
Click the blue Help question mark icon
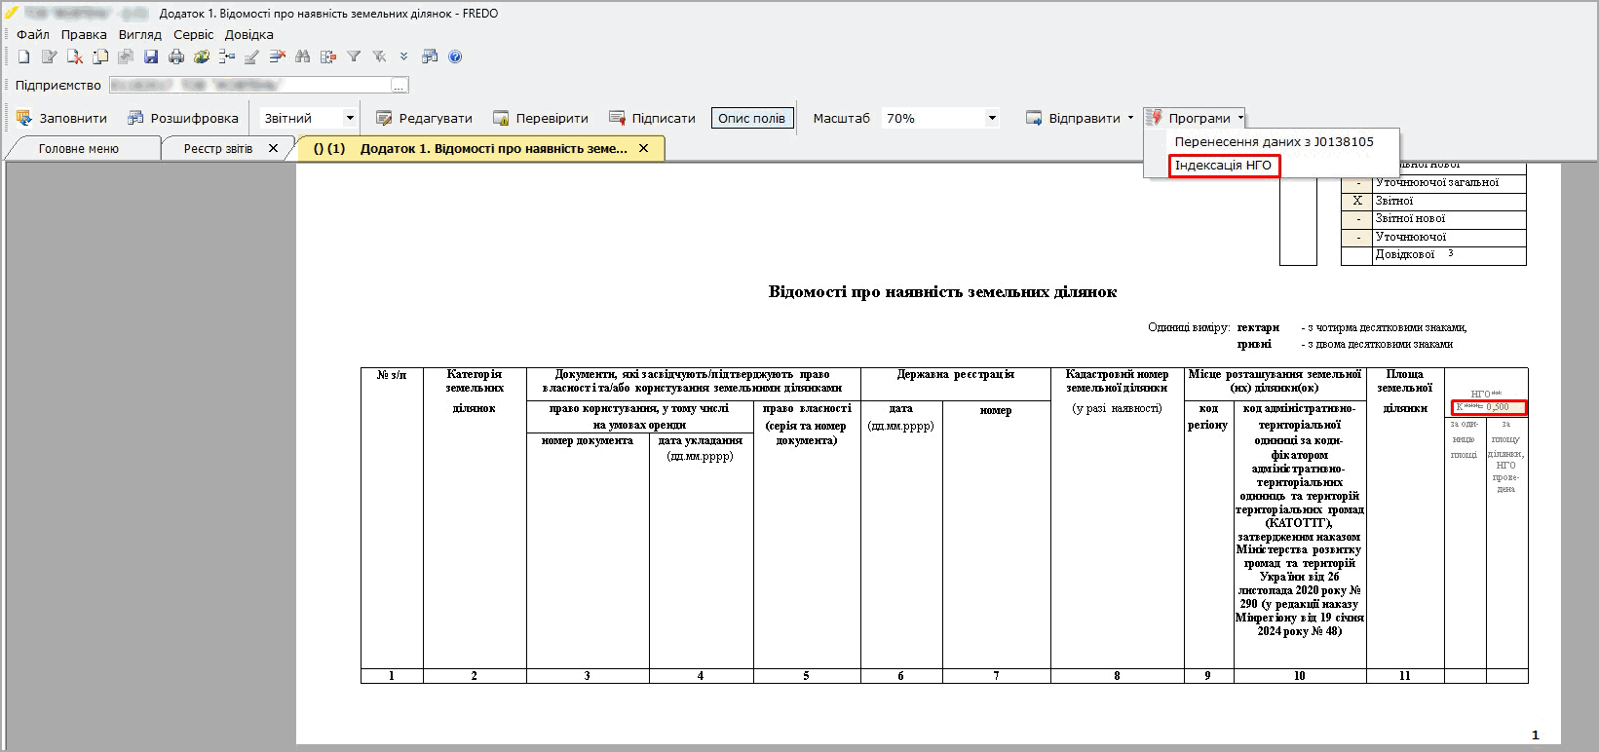pyautogui.click(x=455, y=57)
